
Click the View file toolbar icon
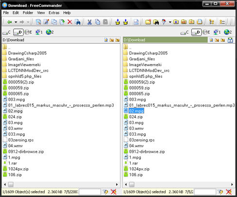click(38, 22)
